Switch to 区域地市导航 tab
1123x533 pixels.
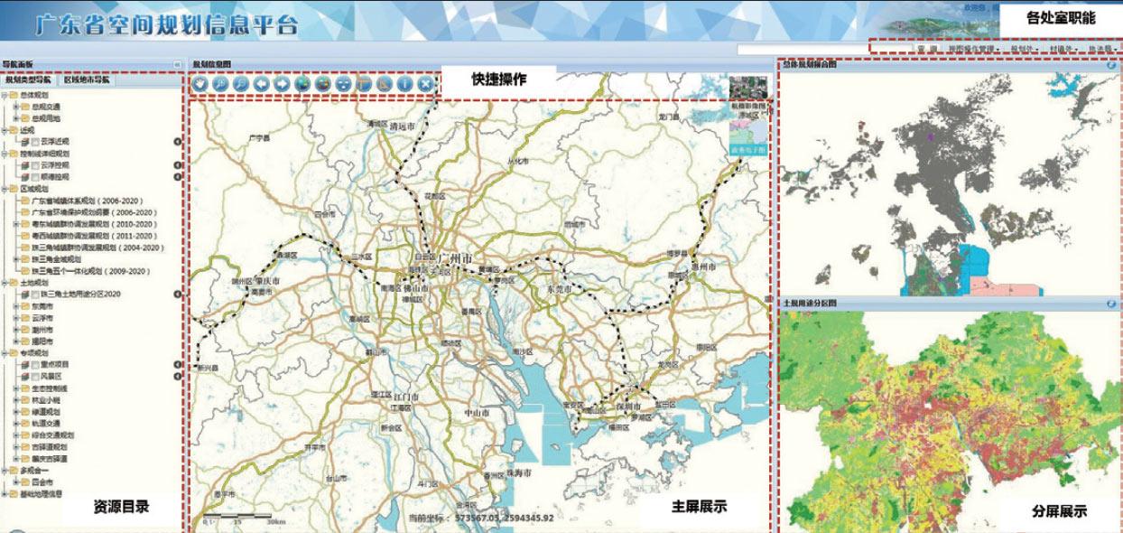[x=88, y=79]
